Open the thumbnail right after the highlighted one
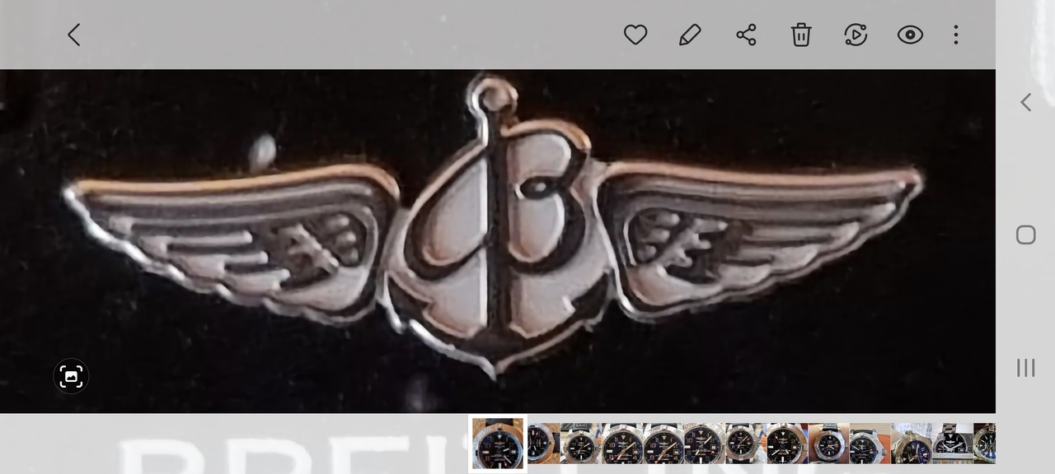Image resolution: width=1055 pixels, height=474 pixels. [543, 444]
